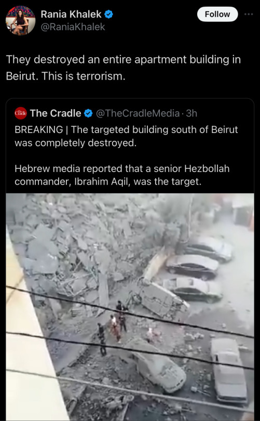The height and width of the screenshot is (421, 260).
Task: Follow Rania Khalek
Action: click(x=217, y=14)
